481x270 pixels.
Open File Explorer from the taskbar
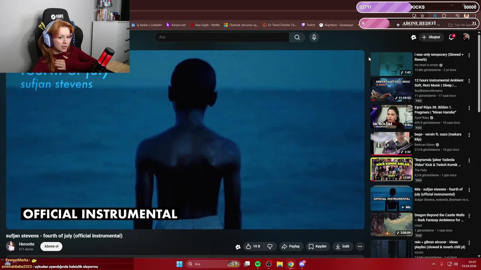(280, 264)
